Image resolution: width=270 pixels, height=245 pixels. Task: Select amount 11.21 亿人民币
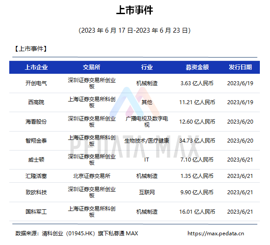coord(197,102)
